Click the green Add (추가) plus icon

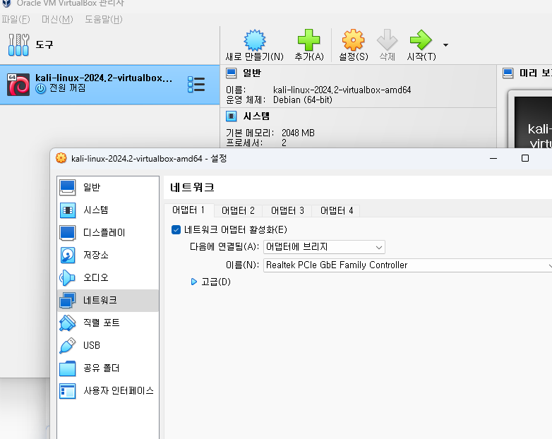click(x=308, y=40)
